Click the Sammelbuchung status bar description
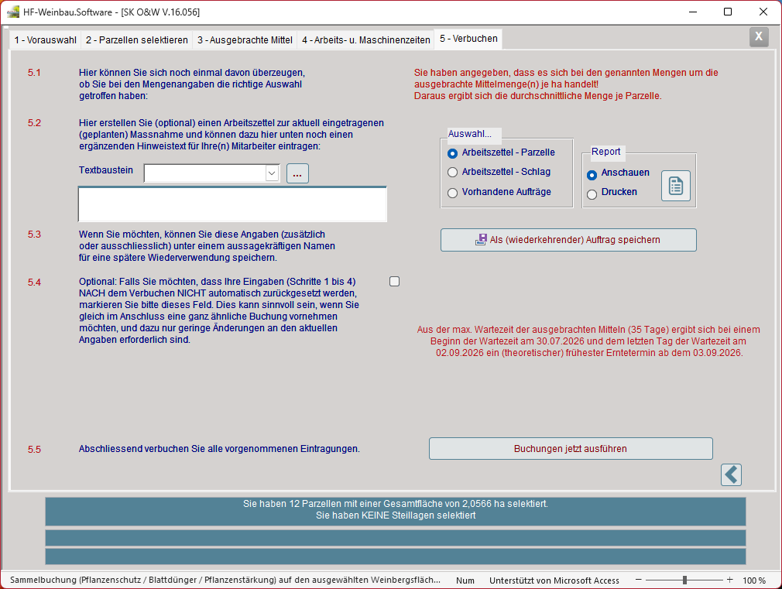Screen dimensions: 782x589 tap(225, 580)
